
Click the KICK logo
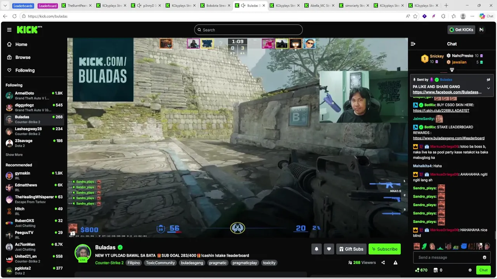click(x=29, y=30)
